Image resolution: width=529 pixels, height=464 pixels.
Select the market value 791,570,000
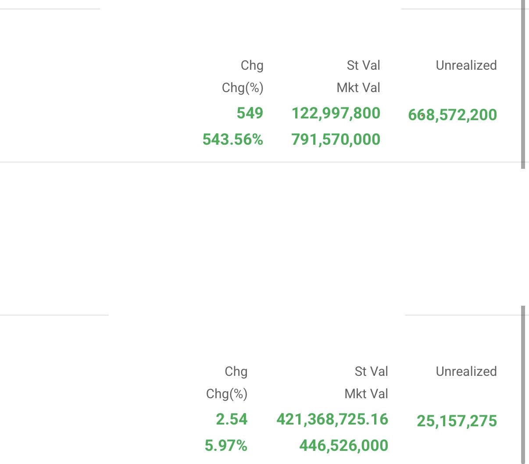336,139
